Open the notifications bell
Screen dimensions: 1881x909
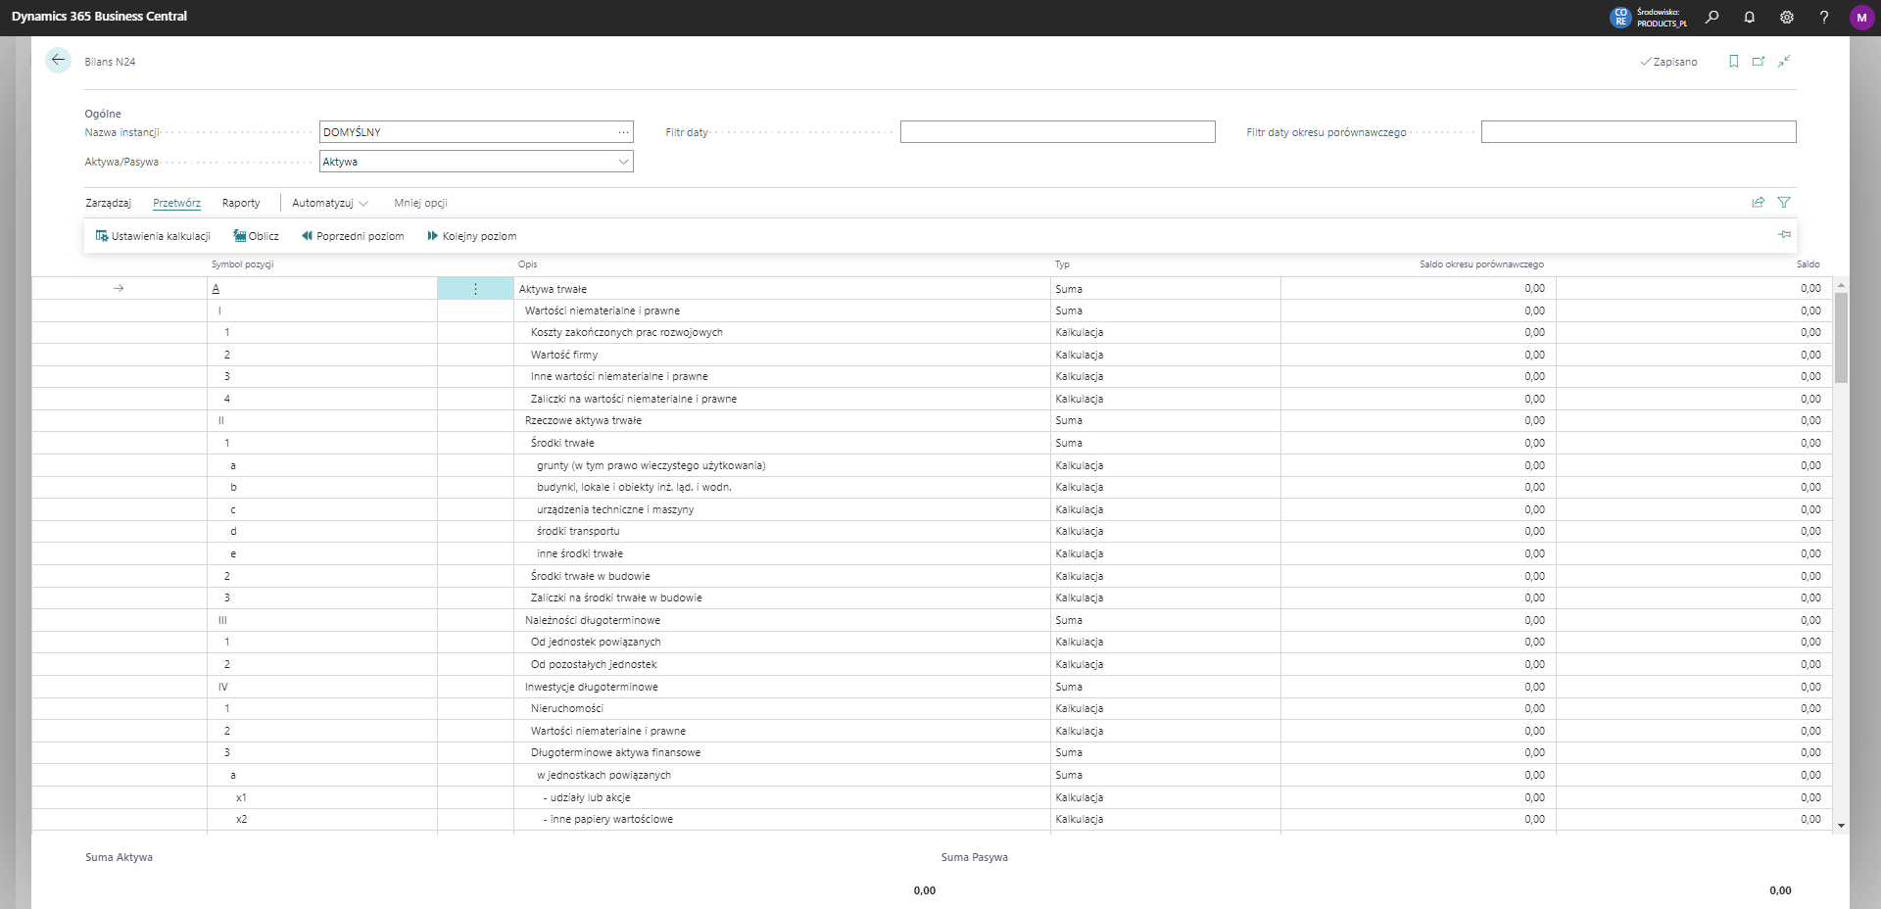[1749, 17]
